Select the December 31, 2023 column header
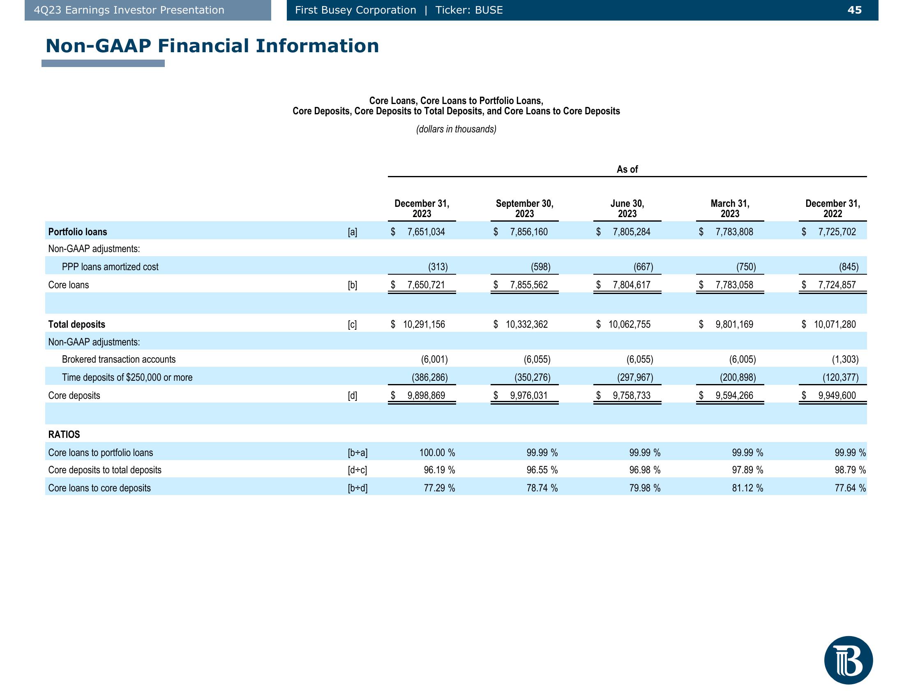This screenshot has height=699, width=904. pyautogui.click(x=422, y=208)
